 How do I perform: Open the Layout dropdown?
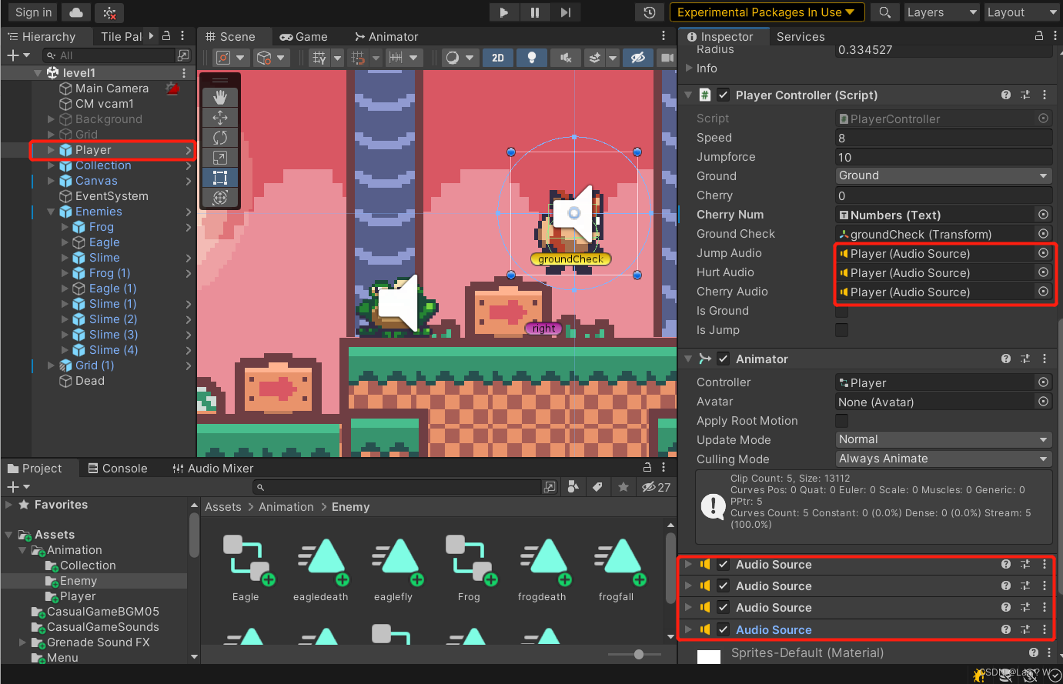tap(1021, 12)
